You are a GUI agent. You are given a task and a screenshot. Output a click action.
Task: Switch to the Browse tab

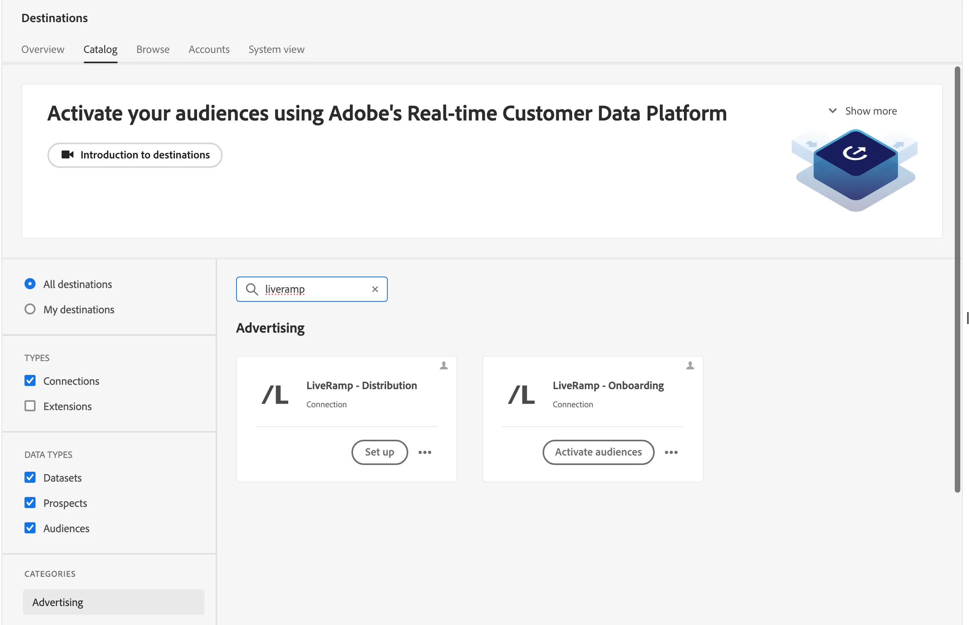click(x=153, y=49)
